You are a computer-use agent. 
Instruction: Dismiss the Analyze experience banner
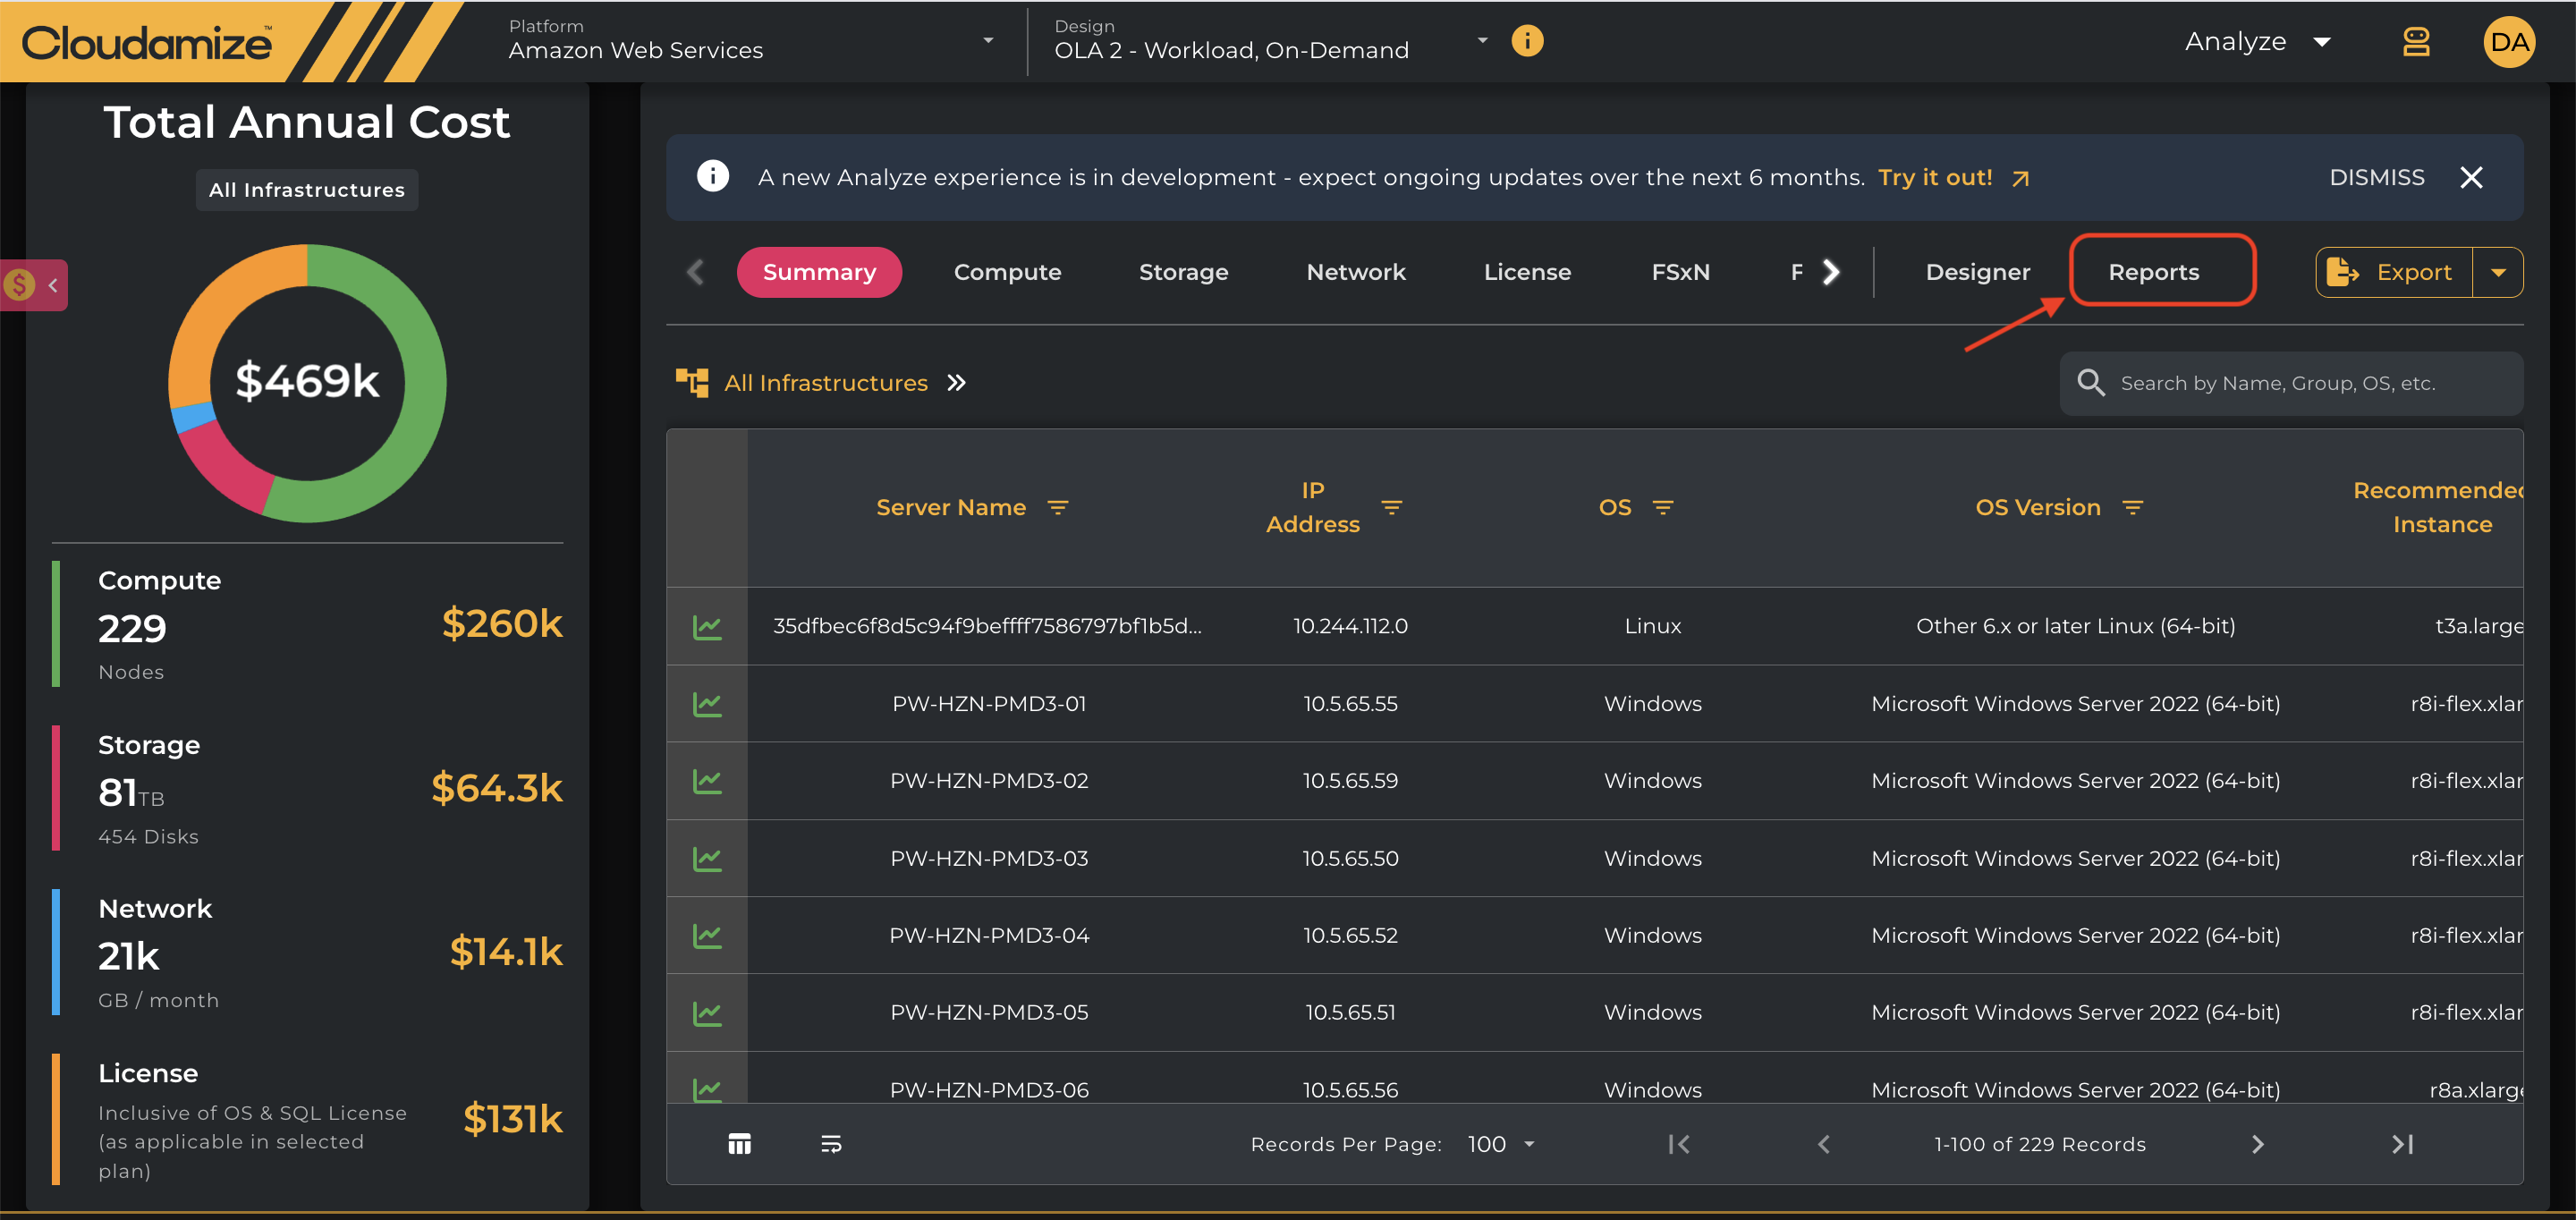2376,178
